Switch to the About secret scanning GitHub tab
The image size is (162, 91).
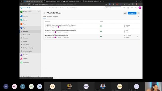[72, 1]
